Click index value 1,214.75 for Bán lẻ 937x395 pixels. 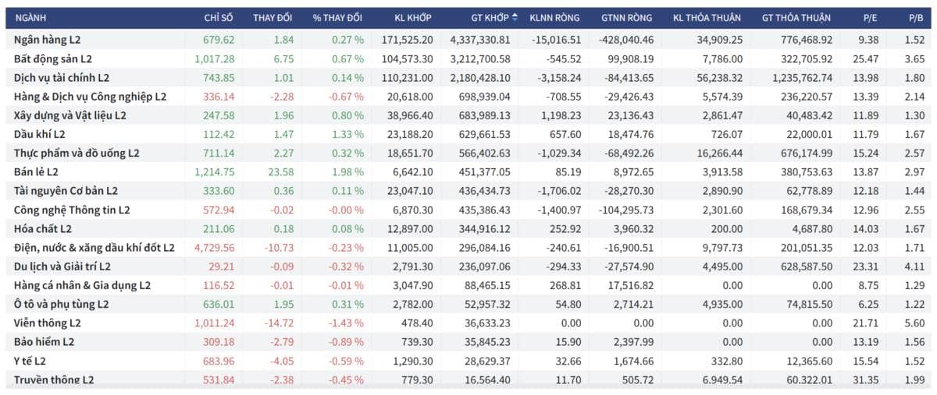point(215,171)
